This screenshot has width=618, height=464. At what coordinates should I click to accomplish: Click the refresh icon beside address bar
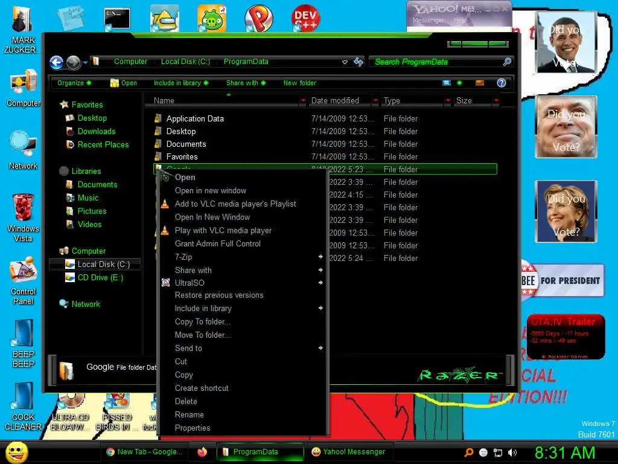(x=358, y=62)
